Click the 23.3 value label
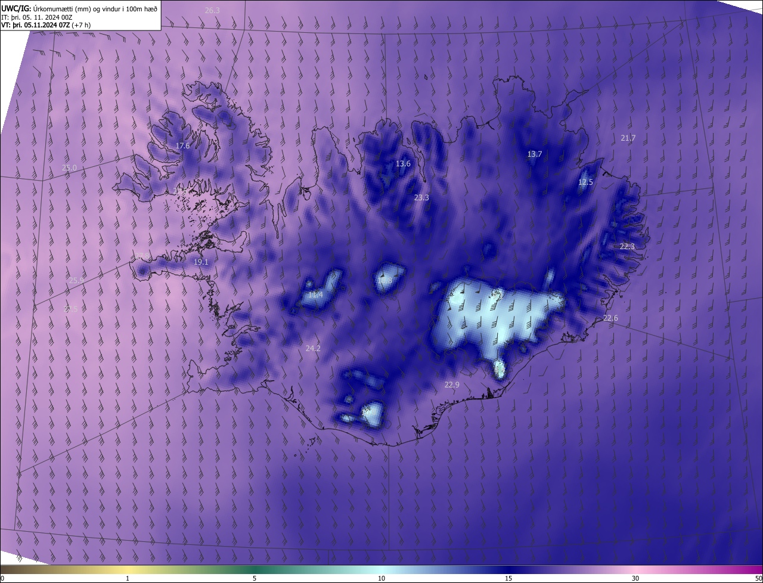This screenshot has width=763, height=583. 421,198
